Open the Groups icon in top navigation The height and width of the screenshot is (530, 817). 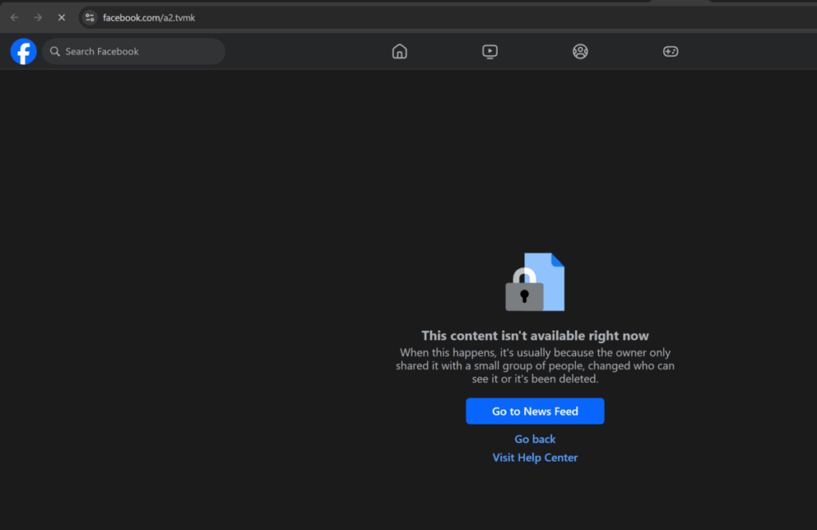coord(580,52)
